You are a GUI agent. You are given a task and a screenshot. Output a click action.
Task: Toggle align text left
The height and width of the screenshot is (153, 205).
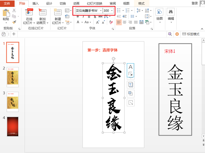pyautogui.click(x=119, y=22)
